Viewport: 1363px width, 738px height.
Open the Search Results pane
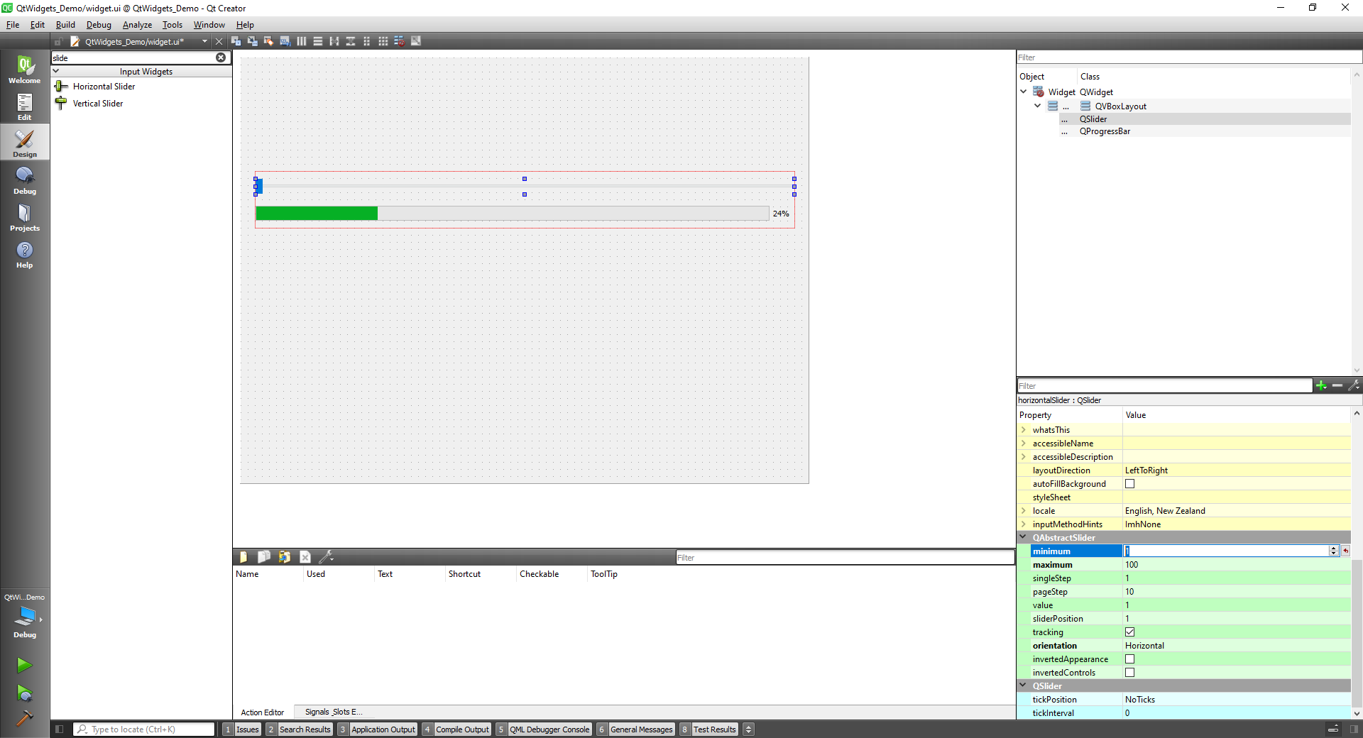coord(300,729)
